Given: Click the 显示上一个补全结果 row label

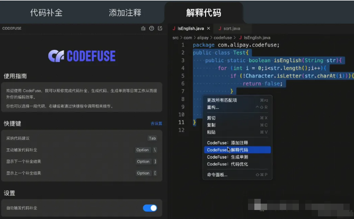Looking at the screenshot, I should [x=23, y=173].
